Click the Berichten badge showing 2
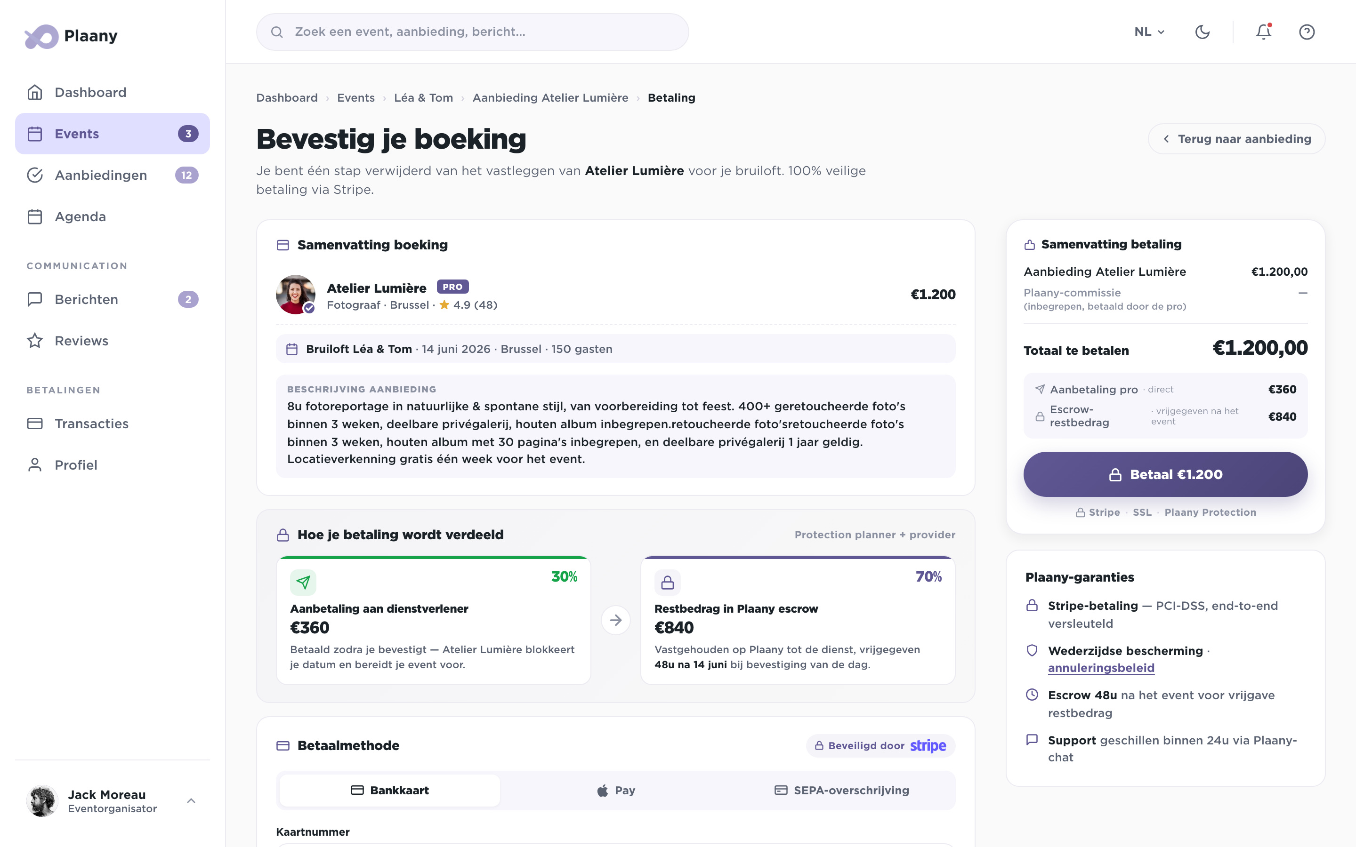 [188, 300]
